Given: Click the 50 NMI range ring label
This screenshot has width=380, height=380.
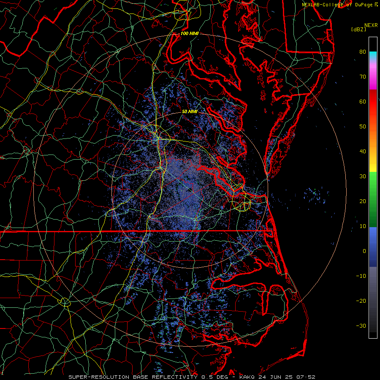Looking at the screenshot, I should pyautogui.click(x=190, y=112).
